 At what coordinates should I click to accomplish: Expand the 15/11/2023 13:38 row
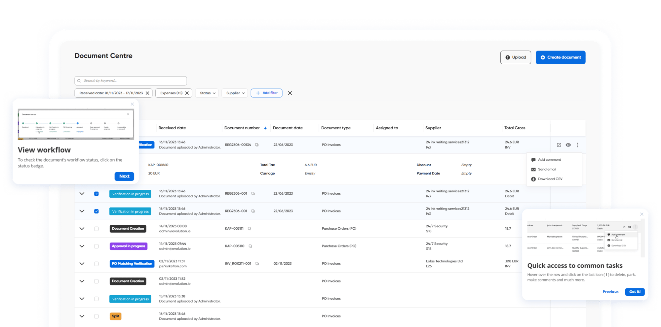(82, 299)
